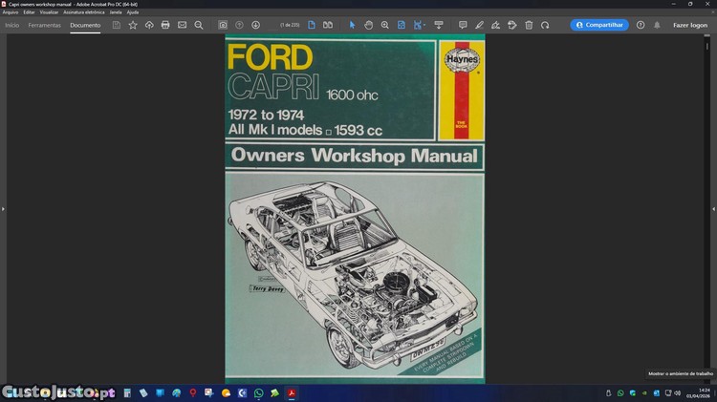Click the rotate page icon
The image size is (717, 402).
545,25
